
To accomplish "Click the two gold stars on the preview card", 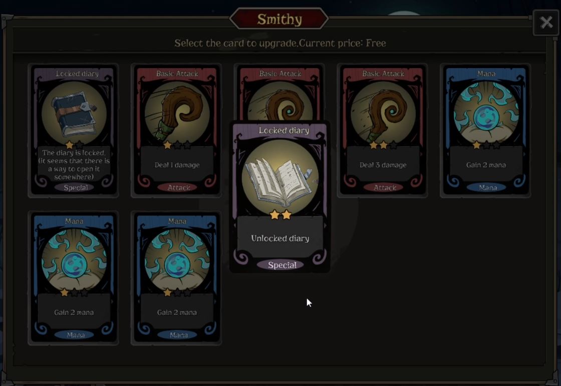I will pyautogui.click(x=280, y=215).
